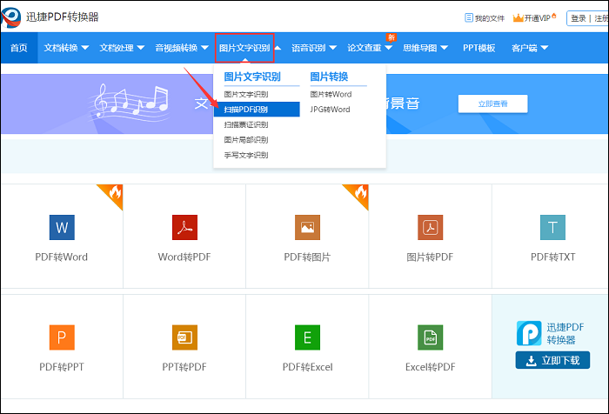Click the PPT转PDF label text
This screenshot has width=609, height=414.
(184, 367)
